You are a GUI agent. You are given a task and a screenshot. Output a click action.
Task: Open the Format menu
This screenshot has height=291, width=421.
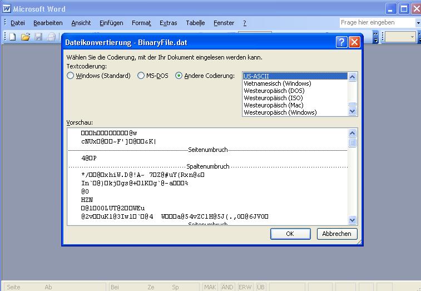[141, 23]
